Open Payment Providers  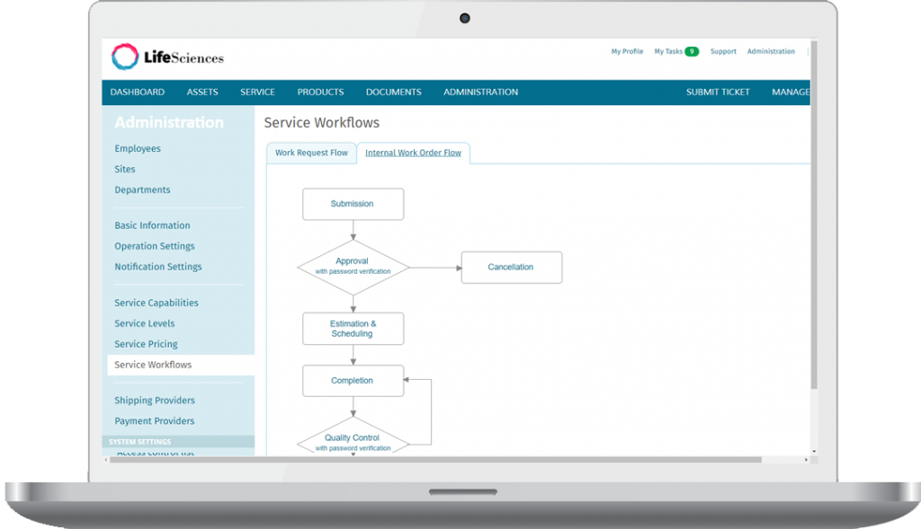155,420
